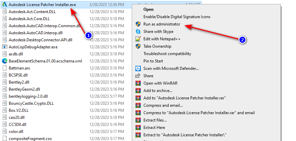Click the Edge icon of BaseElementSchema.01.00.ecschema.xml
The height and width of the screenshot is (141, 296).
[5, 61]
